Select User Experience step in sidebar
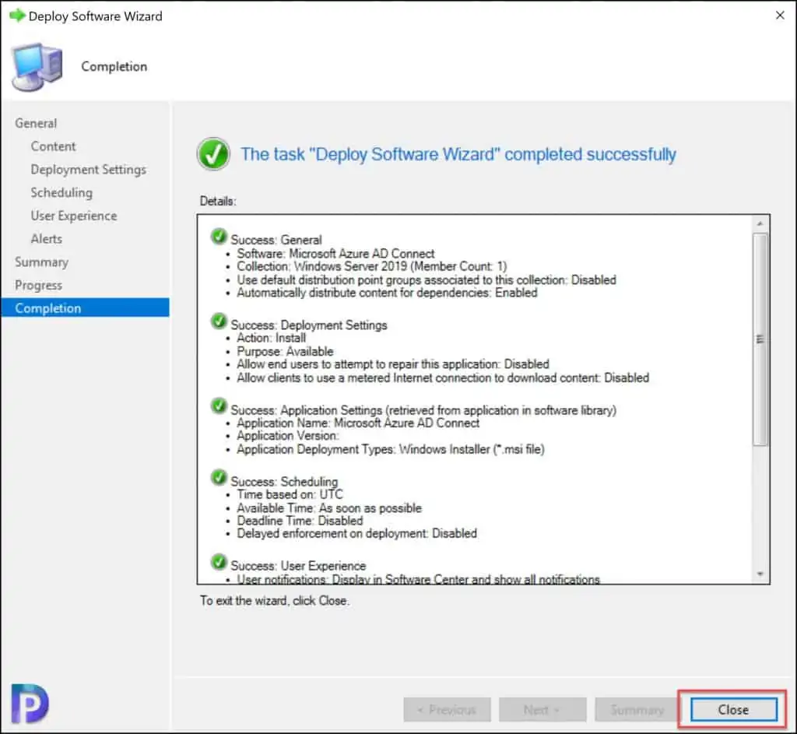Screen dimensions: 797x734 tap(74, 216)
